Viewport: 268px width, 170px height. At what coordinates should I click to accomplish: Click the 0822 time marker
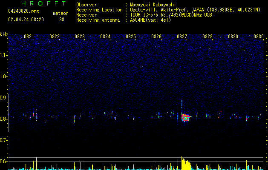tap(55, 37)
